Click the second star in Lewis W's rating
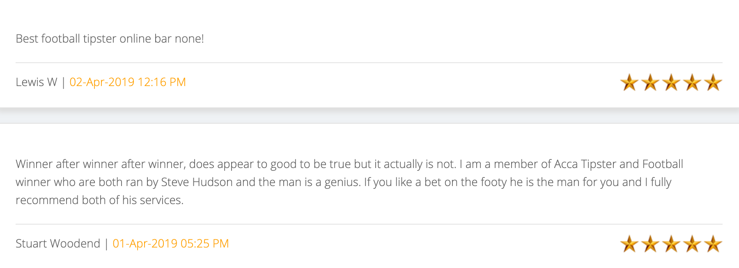The height and width of the screenshot is (268, 739). pos(650,82)
